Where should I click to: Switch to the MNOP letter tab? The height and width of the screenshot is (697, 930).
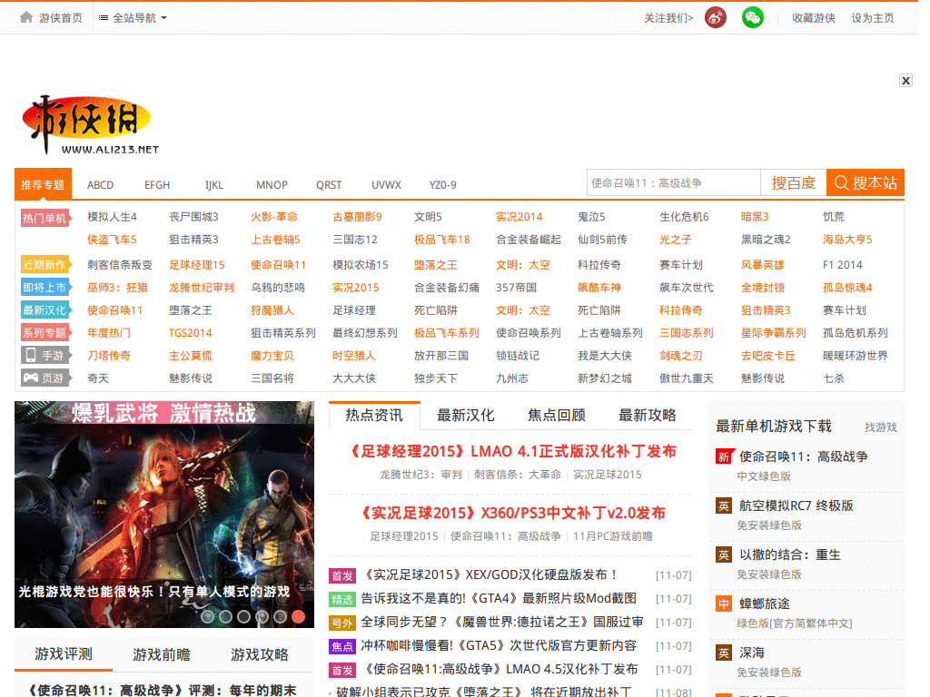[272, 185]
